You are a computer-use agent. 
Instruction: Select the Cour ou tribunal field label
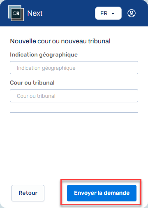32,83
